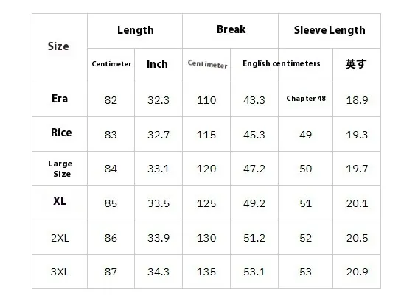Screen dimensions: 404x302
Task: Click the 135 break centimeter value
Action: 206,272
